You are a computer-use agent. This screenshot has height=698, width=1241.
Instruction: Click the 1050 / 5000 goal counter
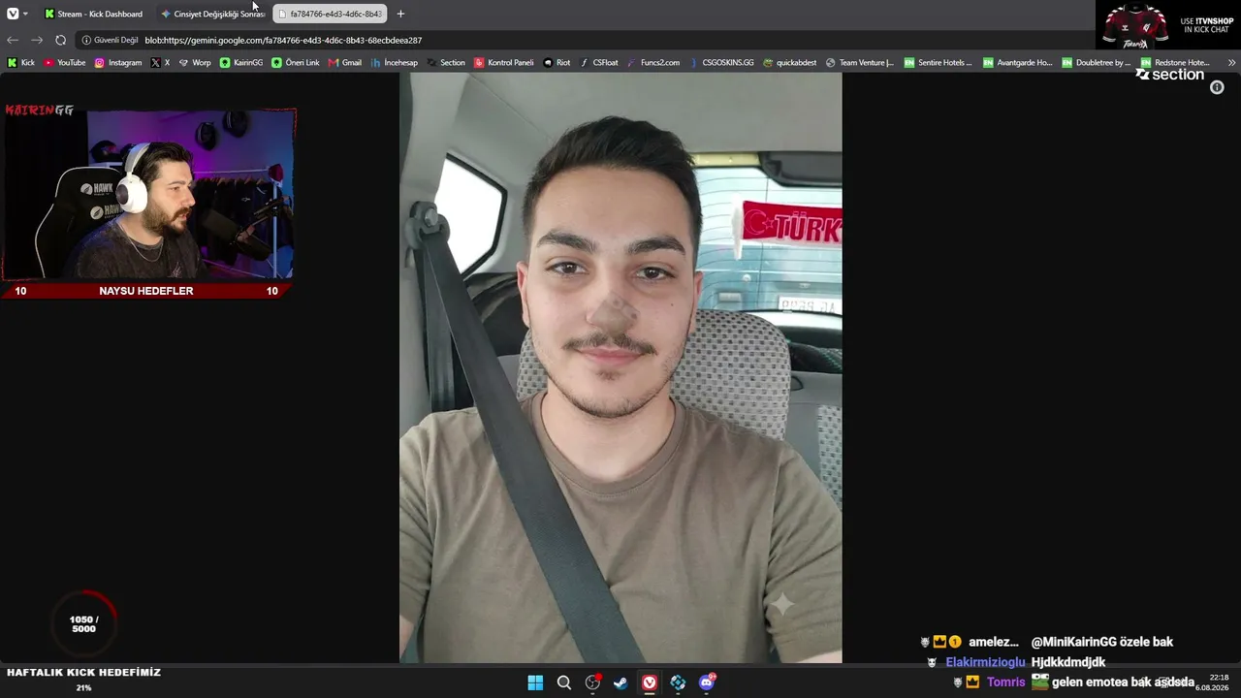tap(84, 623)
